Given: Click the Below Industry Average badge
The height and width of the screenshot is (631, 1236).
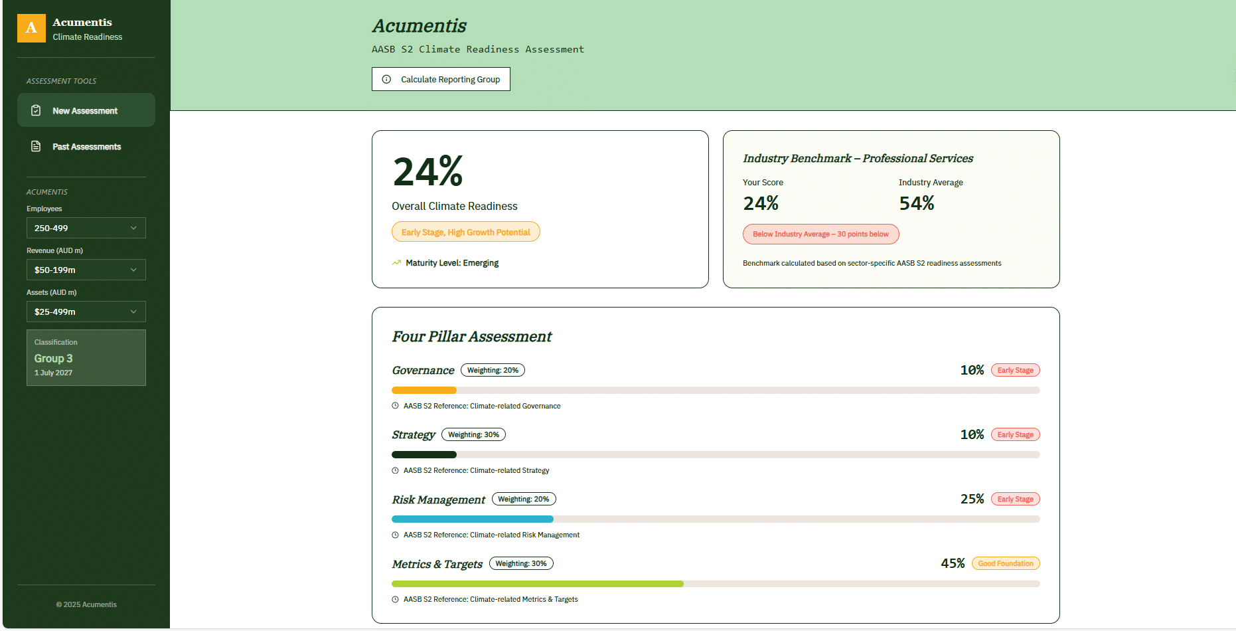Looking at the screenshot, I should [x=820, y=234].
